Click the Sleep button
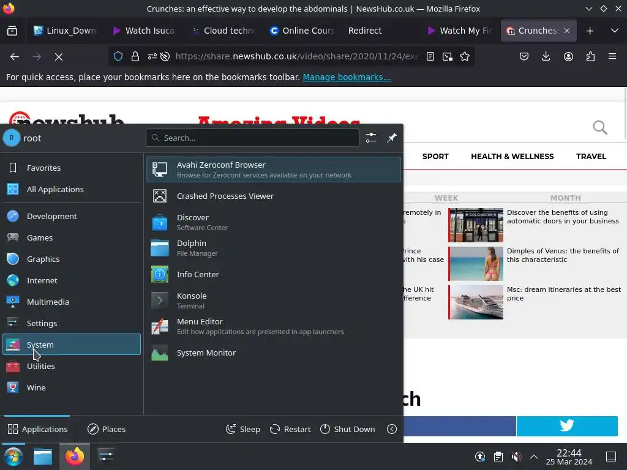627x470 pixels. [242, 429]
